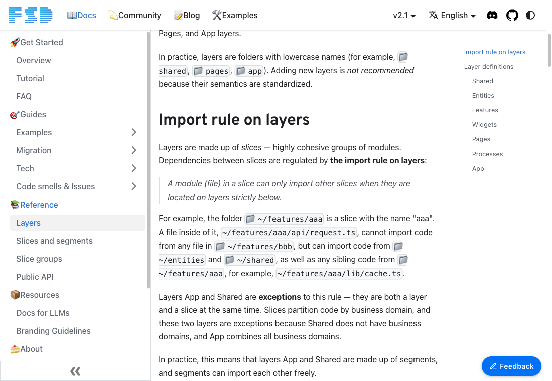Image resolution: width=552 pixels, height=381 pixels.
Task: Jump to Pages in table of contents
Action: [481, 139]
